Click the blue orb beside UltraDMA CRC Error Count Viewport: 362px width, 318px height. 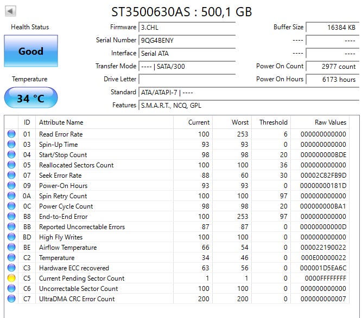[11, 298]
